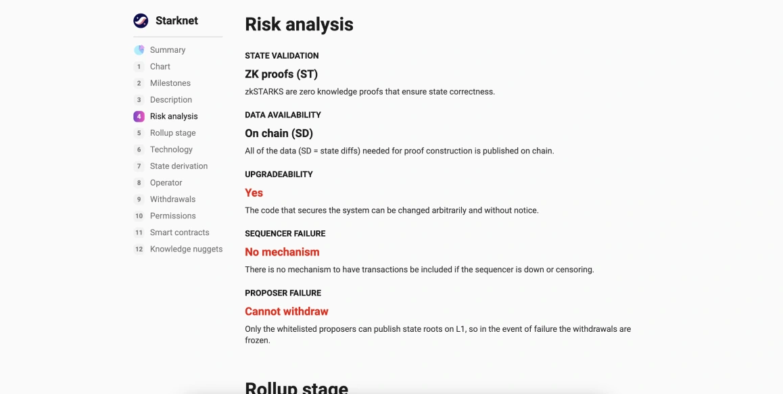Click the number 2 badge beside Milestones
783x394 pixels.
point(139,83)
